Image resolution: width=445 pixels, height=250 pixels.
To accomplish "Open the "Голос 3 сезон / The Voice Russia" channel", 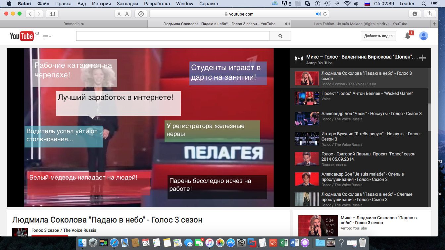I will point(64,230).
